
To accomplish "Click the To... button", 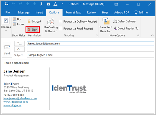I will tap(19, 43).
